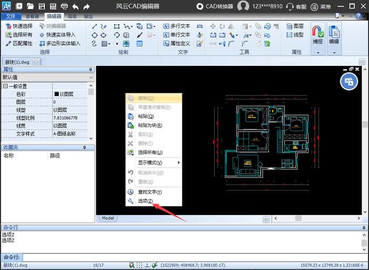Image resolution: width=369 pixels, height=270 pixels.
Task: Expand the Edit (编辑) dropdown arrow
Action: click(x=334, y=52)
